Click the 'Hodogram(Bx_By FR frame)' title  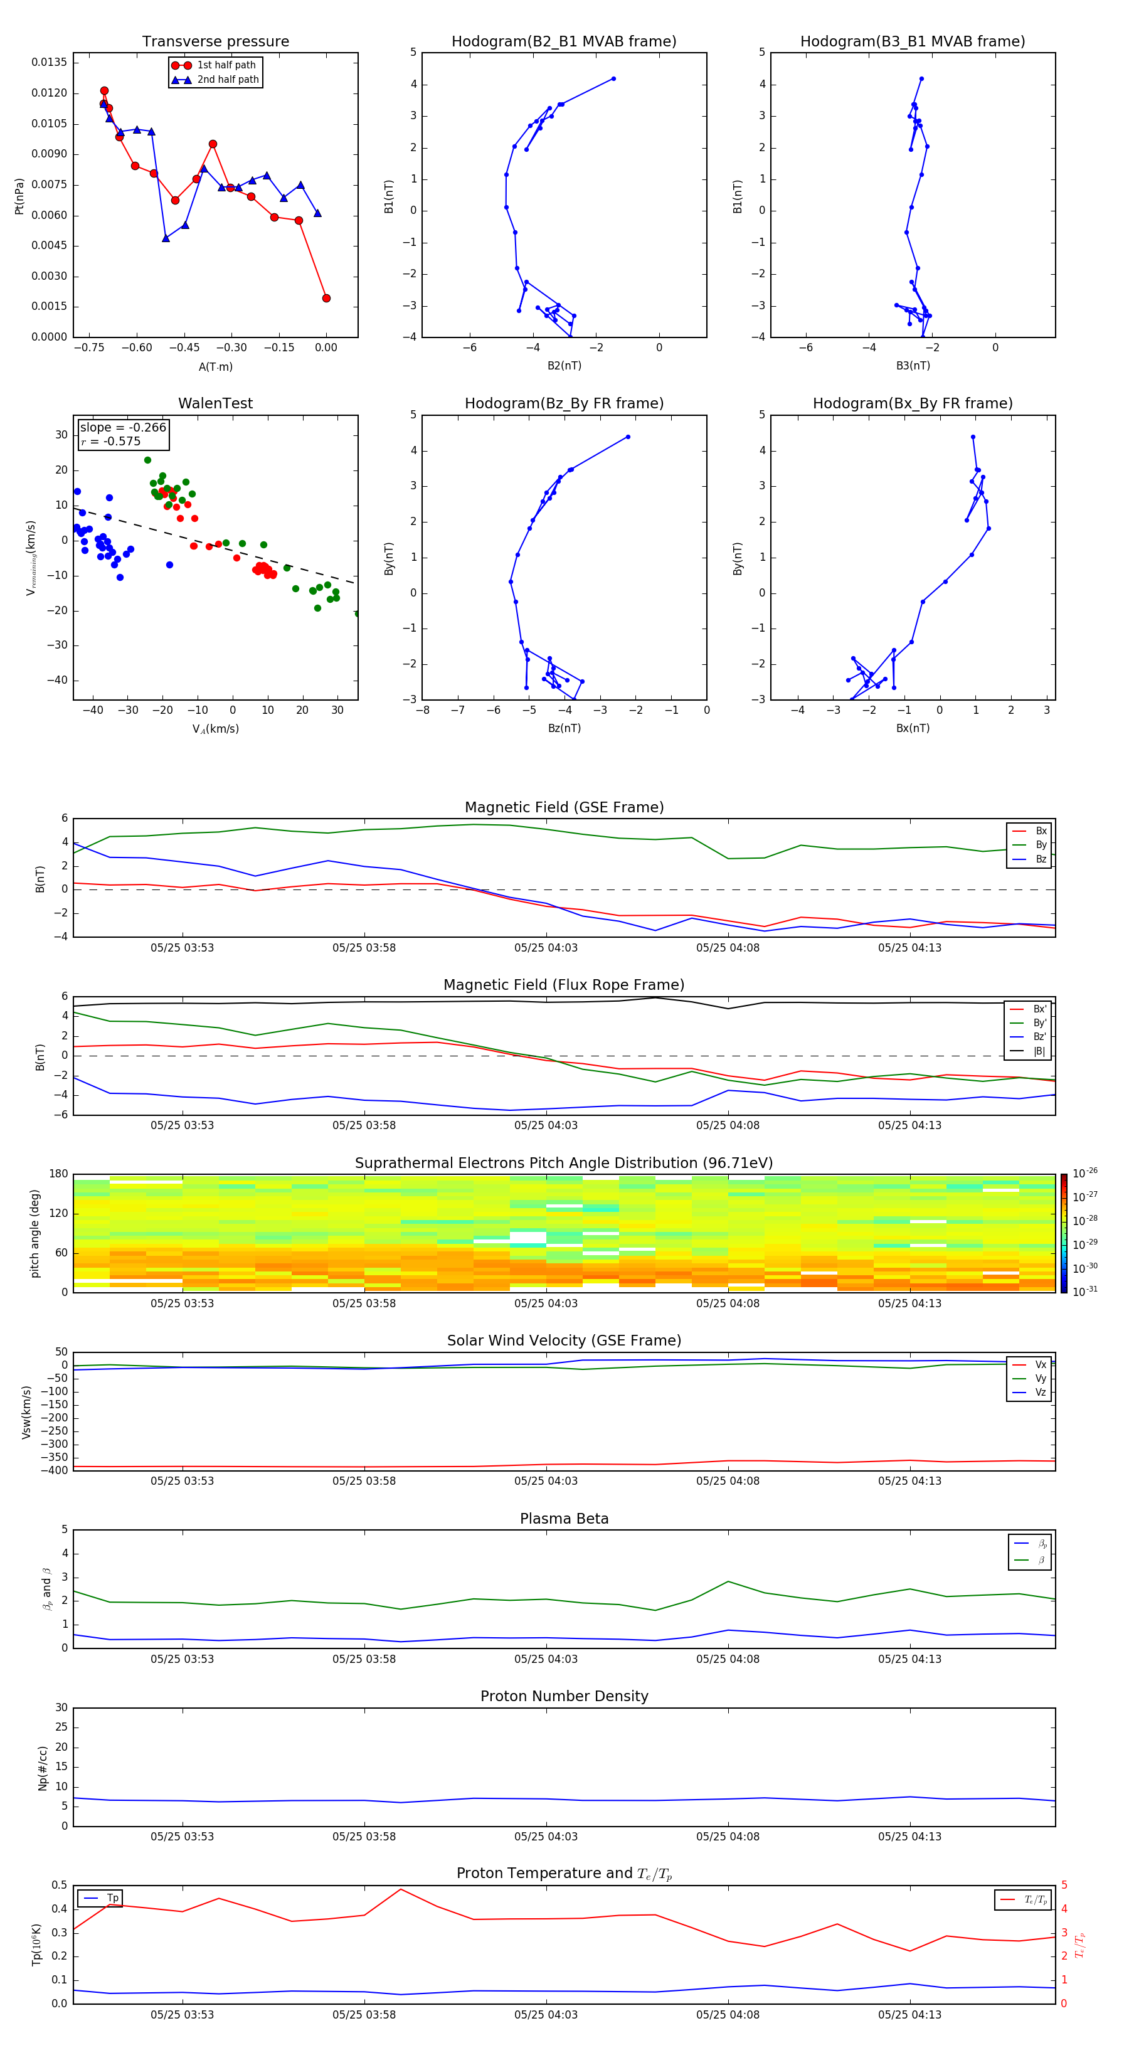click(x=913, y=403)
